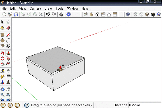Open the Window menu

tap(73, 9)
